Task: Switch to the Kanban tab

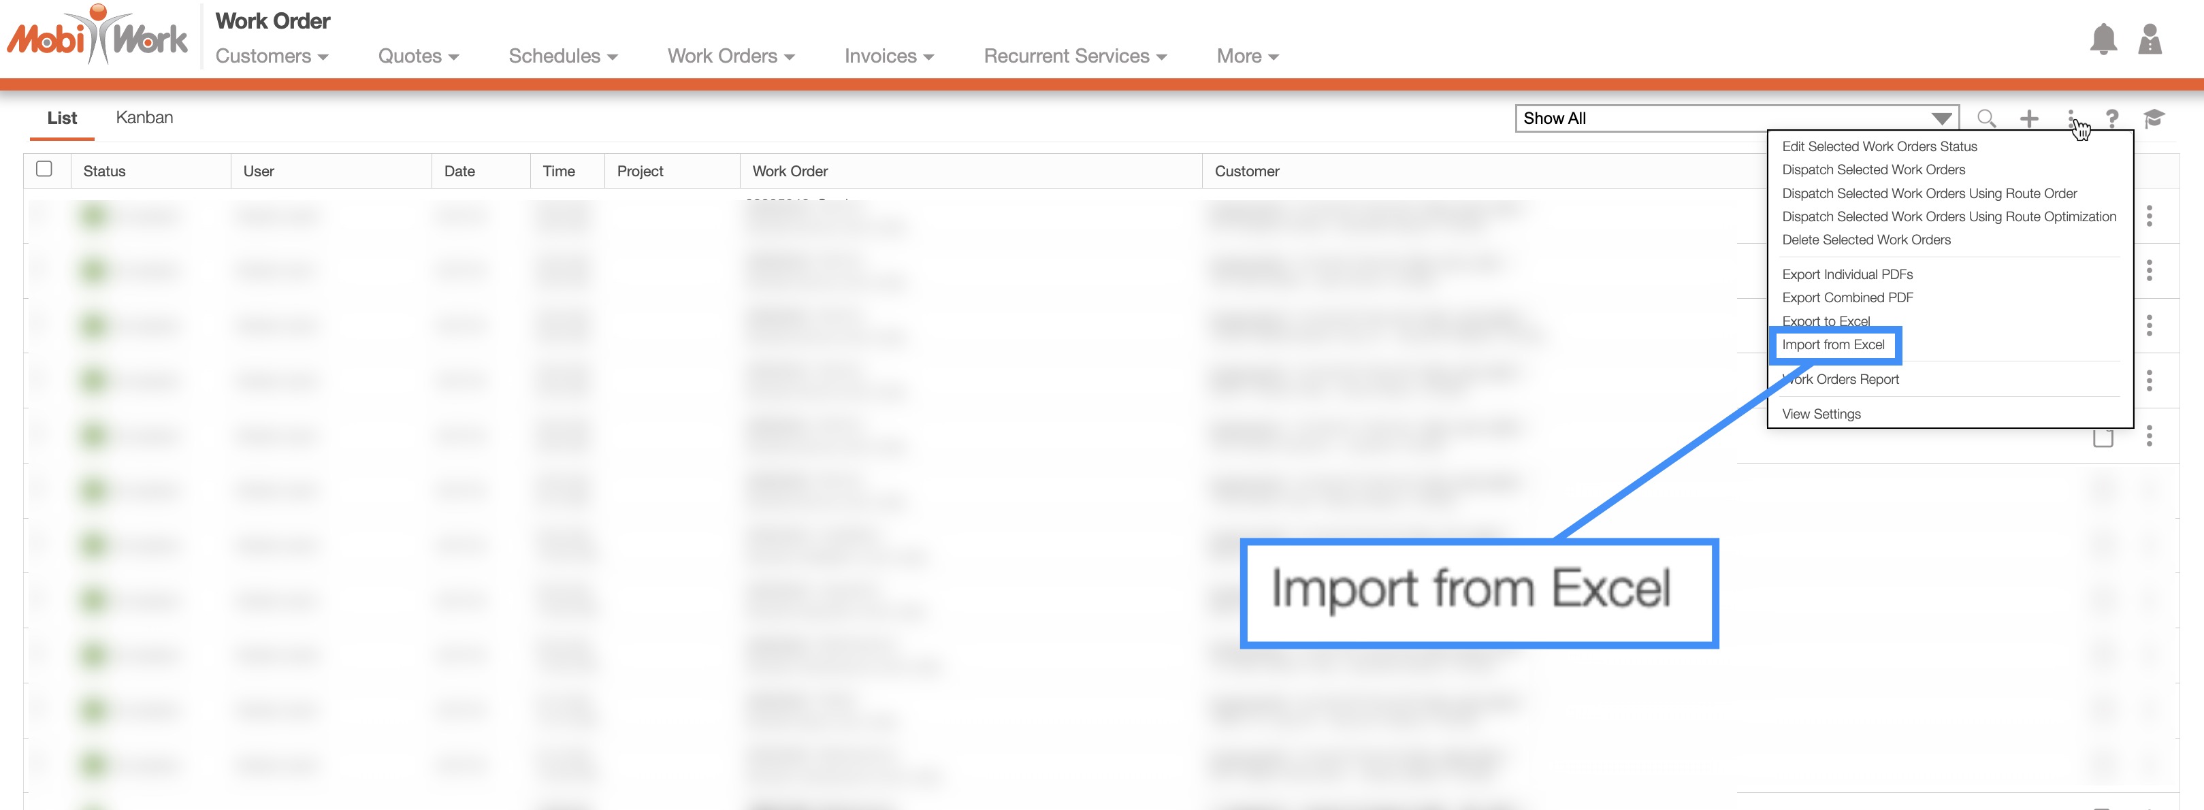Action: (x=144, y=118)
